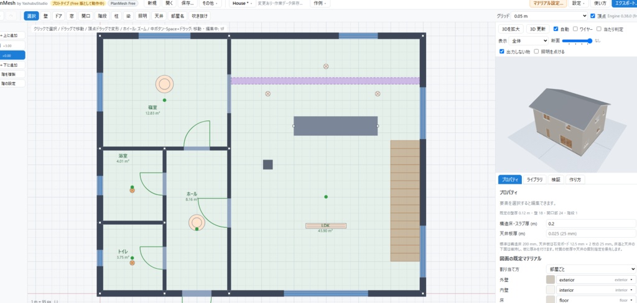Select the purple beam in the LDK
Viewport: 637px width, 303px height.
[x=325, y=81]
